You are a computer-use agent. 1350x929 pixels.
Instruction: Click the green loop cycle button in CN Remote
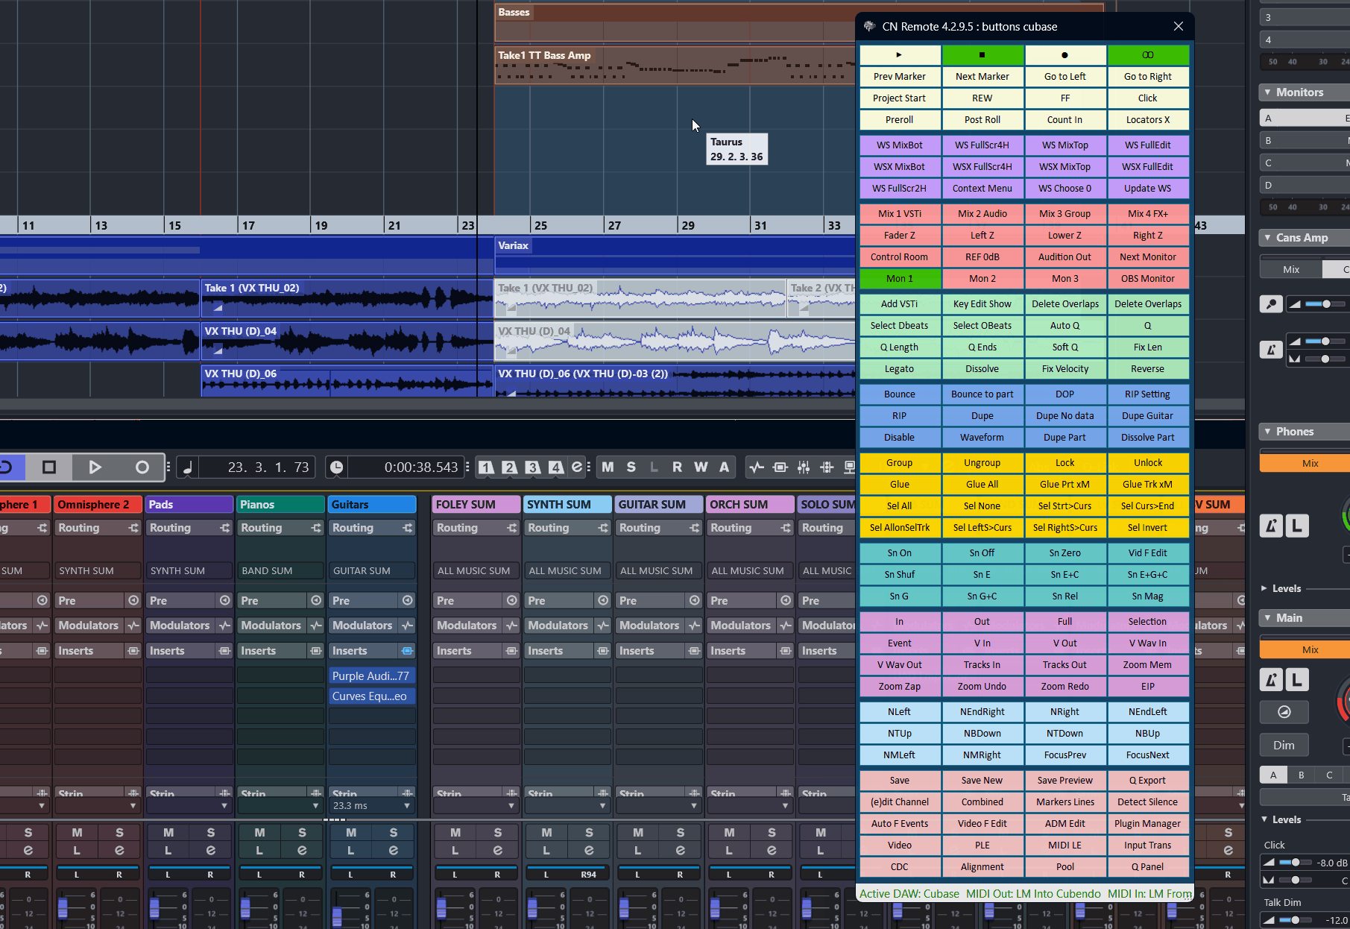(1148, 55)
